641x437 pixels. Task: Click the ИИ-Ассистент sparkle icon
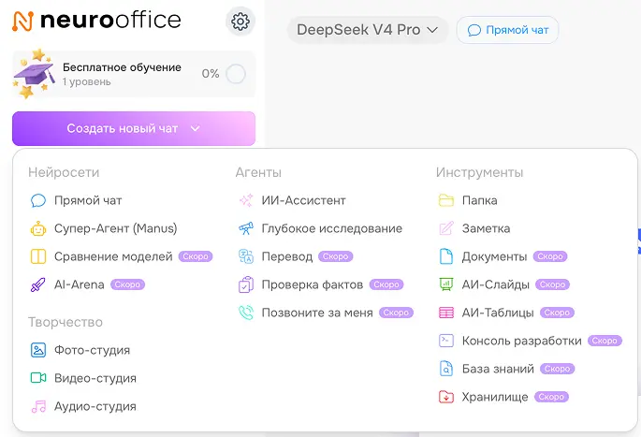tap(246, 200)
